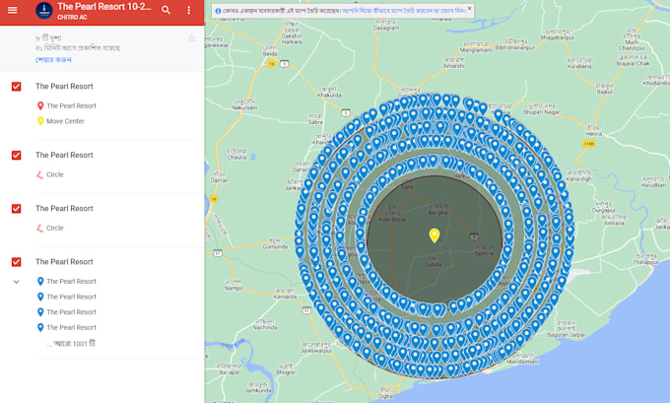Click the CHITRO AC author name
The image size is (670, 403).
tap(72, 17)
